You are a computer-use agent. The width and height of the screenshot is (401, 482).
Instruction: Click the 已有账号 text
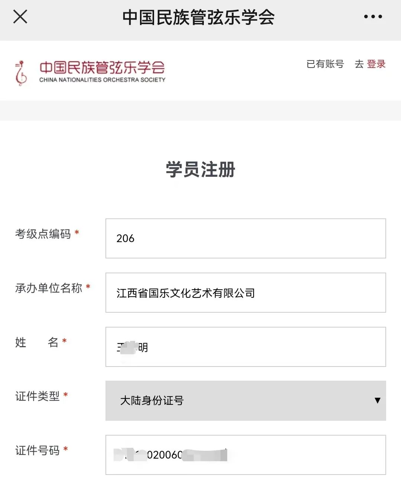click(325, 64)
